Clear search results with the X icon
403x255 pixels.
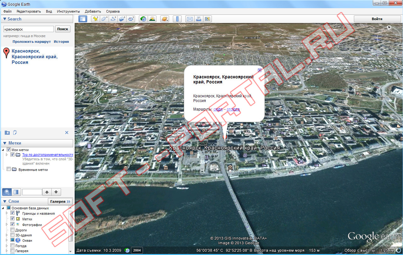pyautogui.click(x=67, y=133)
